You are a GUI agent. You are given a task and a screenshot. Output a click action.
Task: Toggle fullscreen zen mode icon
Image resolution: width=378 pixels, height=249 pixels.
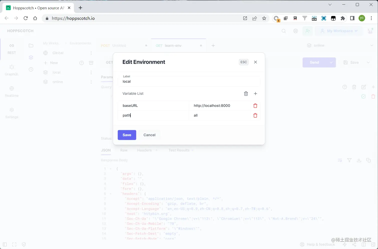pos(14,245)
